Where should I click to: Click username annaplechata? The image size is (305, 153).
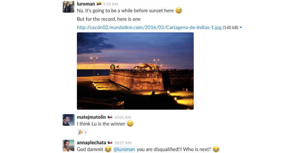(91, 142)
